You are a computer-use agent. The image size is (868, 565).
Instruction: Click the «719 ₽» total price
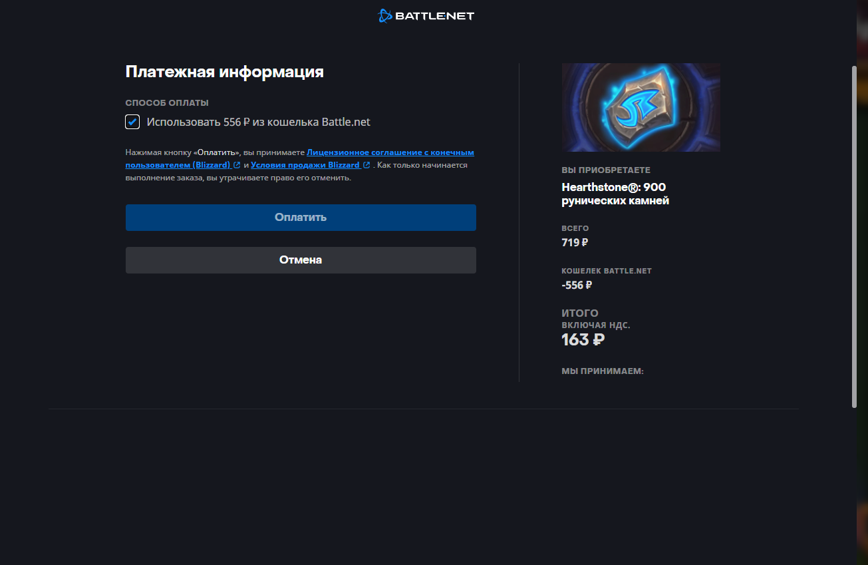575,242
